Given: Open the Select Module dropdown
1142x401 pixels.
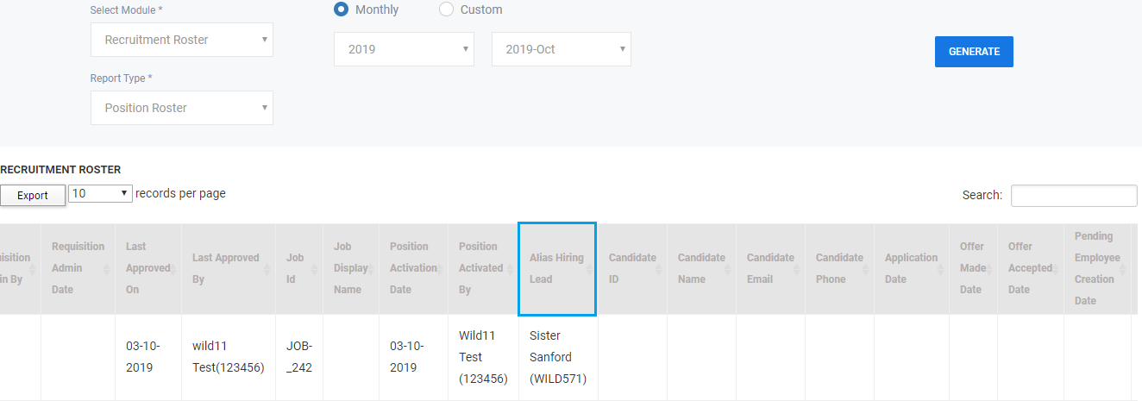Looking at the screenshot, I should (x=182, y=40).
